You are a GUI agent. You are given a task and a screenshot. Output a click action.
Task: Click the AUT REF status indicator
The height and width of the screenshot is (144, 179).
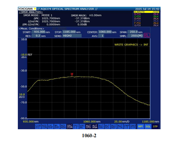[114, 126]
